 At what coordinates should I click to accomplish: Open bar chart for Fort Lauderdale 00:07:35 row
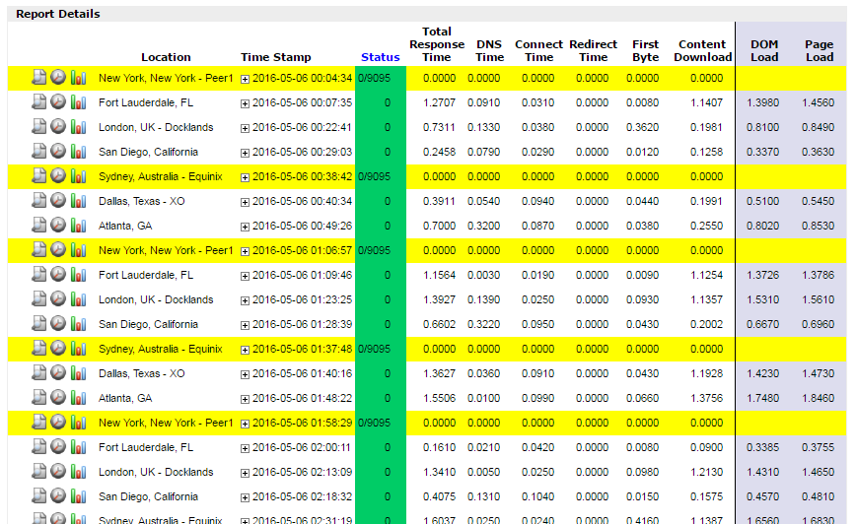(x=78, y=102)
